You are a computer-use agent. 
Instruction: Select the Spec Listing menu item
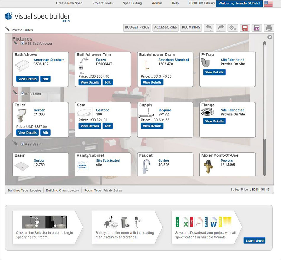(132, 3)
